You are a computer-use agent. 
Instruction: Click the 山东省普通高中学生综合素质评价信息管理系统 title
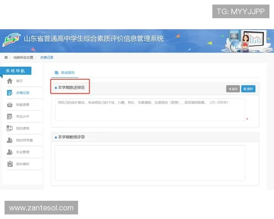94,39
